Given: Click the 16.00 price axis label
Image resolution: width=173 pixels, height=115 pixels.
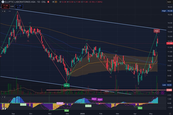Looking at the screenshot, I should pos(170,7).
